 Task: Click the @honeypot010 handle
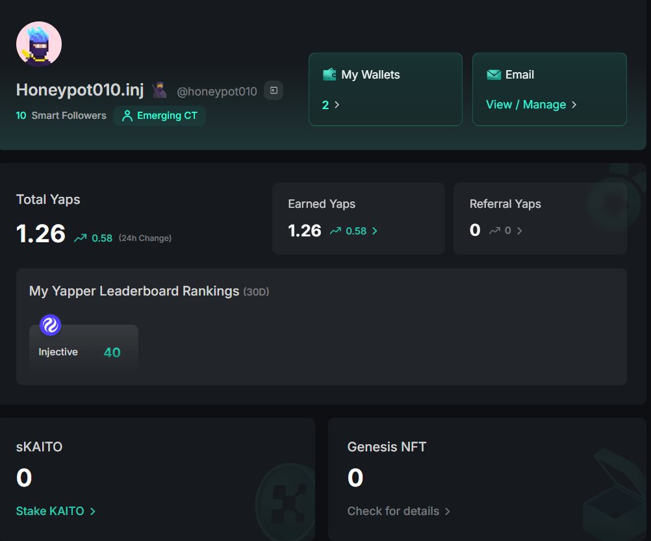[x=217, y=92]
